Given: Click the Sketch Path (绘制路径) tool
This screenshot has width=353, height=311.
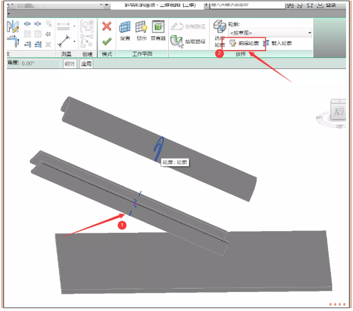Looking at the screenshot, I should point(189,26).
